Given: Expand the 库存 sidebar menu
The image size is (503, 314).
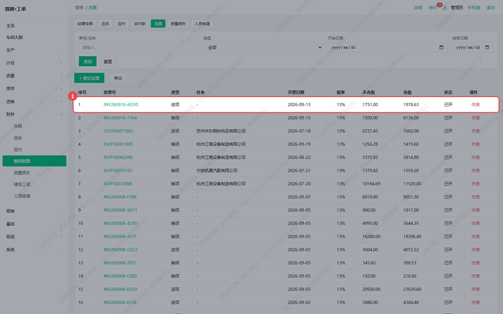Looking at the screenshot, I should pos(34,89).
